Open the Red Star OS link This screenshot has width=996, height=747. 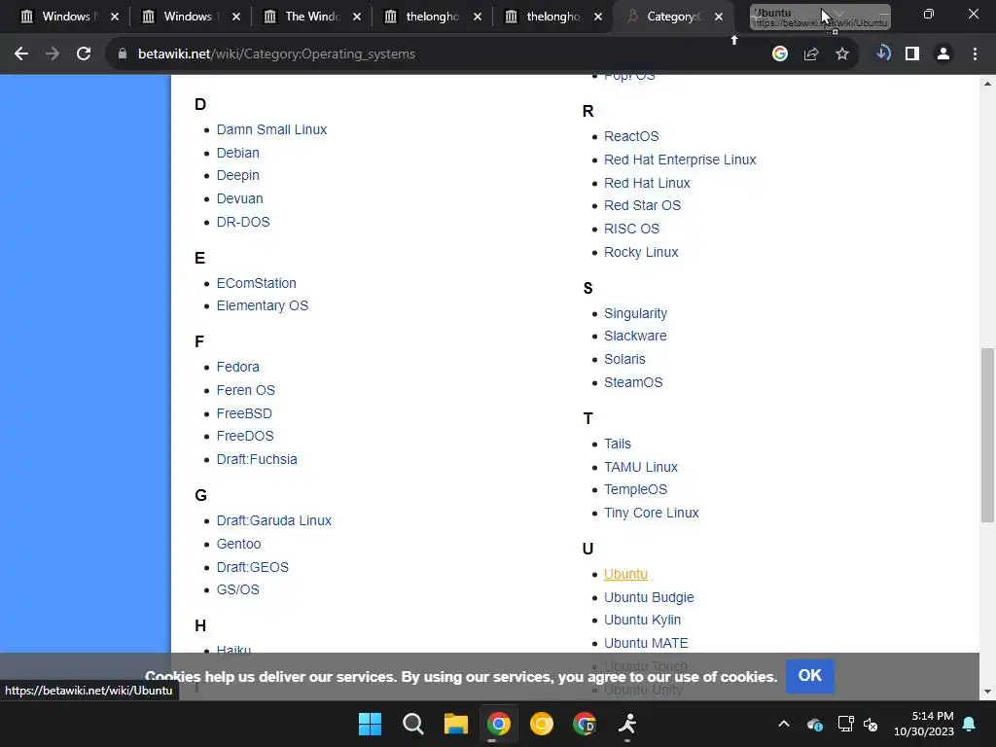coord(642,206)
